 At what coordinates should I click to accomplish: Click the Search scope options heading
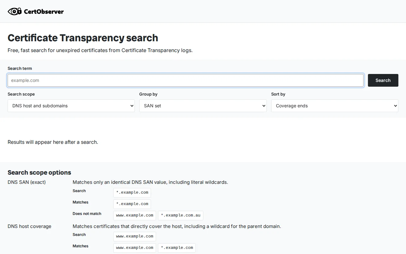[39, 172]
